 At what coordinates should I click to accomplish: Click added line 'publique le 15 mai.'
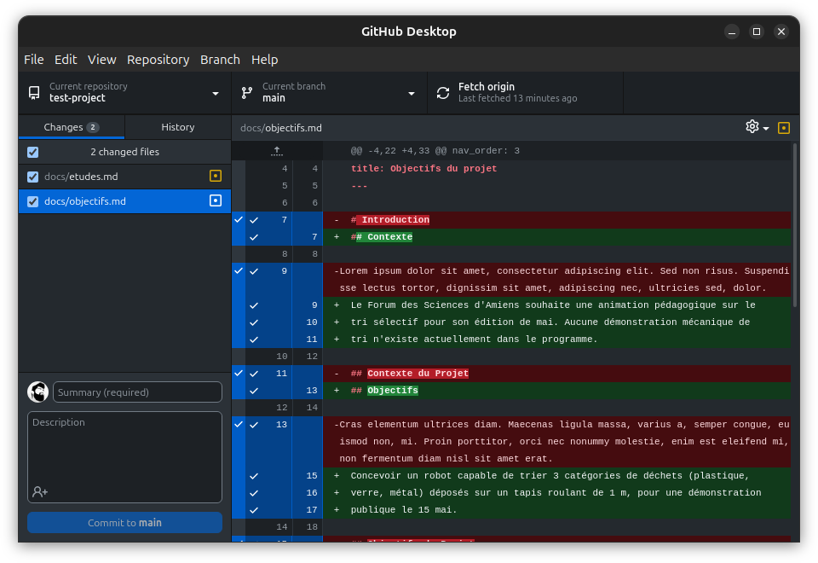pos(556,510)
